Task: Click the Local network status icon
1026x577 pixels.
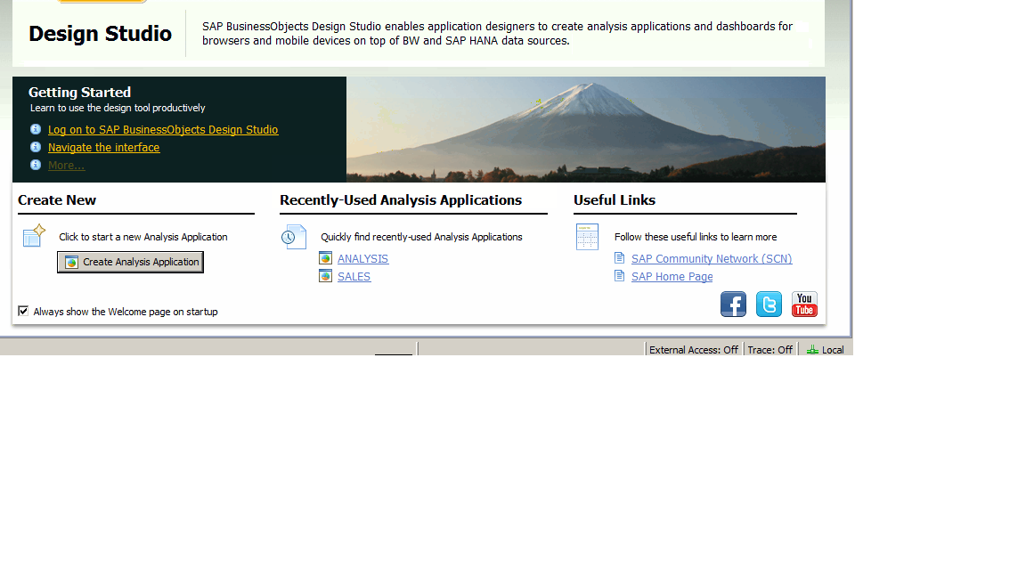Action: click(x=812, y=350)
